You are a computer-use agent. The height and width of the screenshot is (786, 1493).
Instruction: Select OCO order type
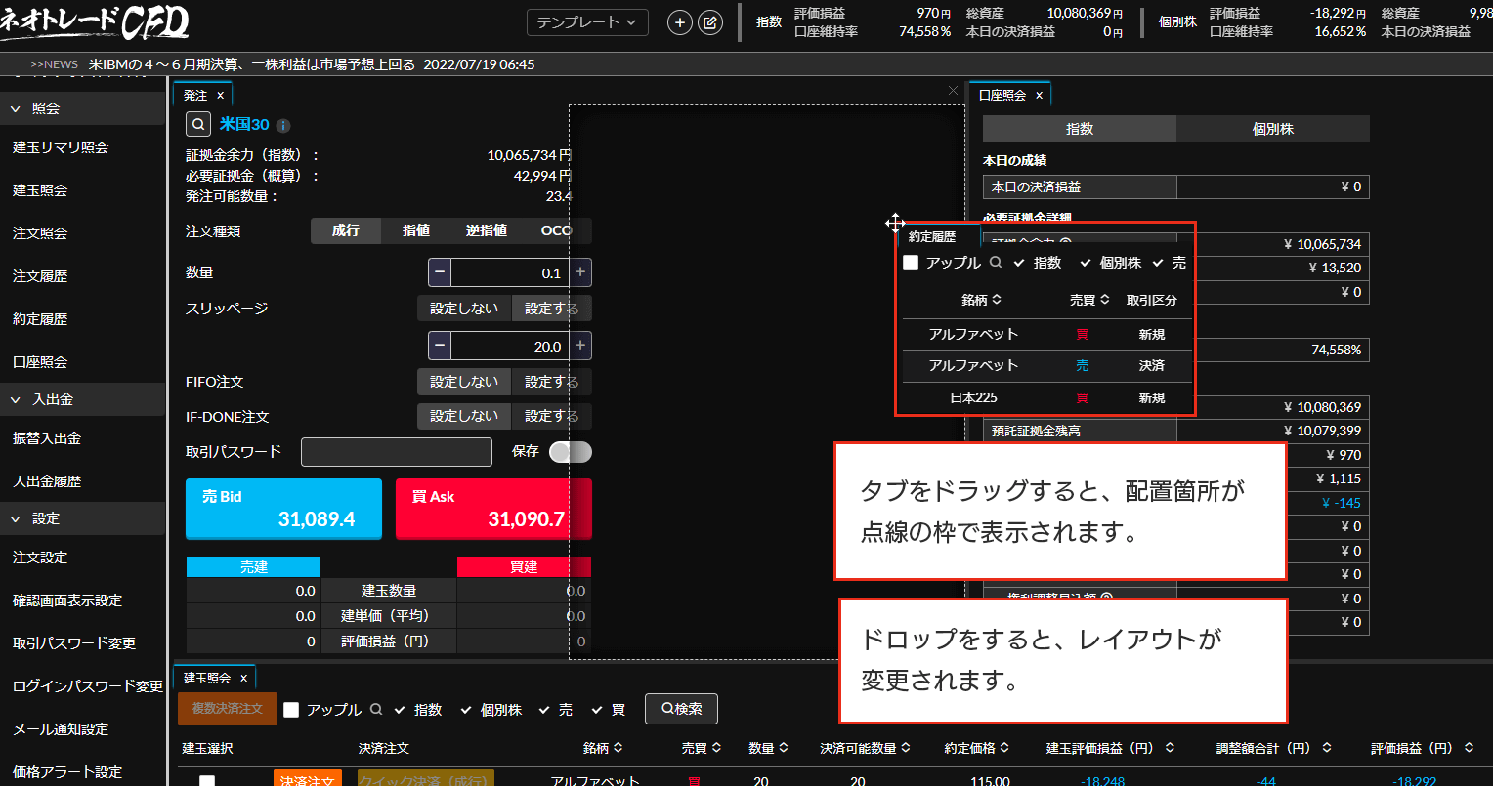pos(556,231)
